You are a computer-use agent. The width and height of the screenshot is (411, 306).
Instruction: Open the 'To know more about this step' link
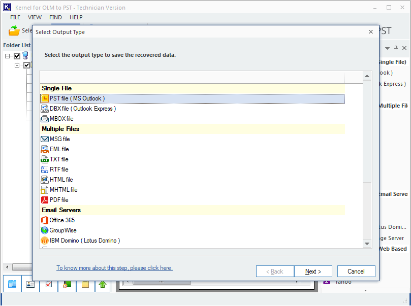coord(114,268)
